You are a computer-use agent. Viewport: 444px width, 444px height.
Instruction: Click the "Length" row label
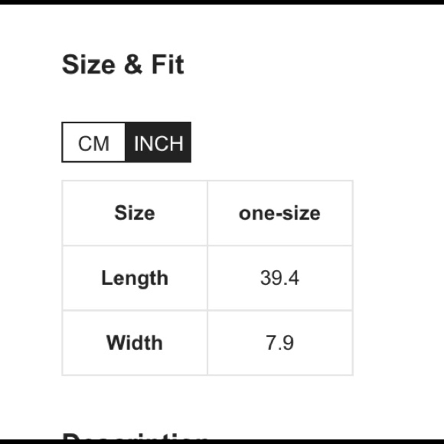point(135,278)
